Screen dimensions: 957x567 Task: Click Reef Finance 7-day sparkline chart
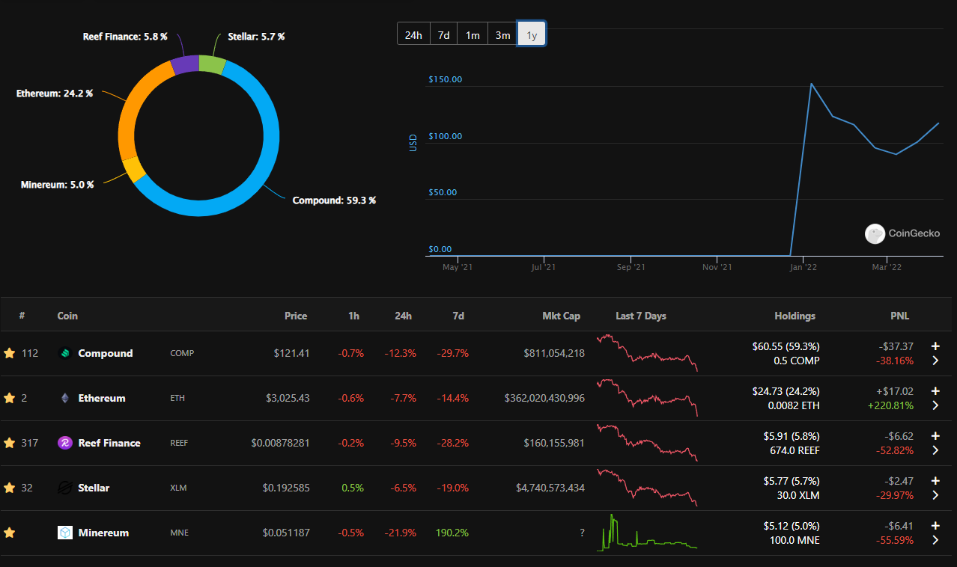[x=647, y=443]
